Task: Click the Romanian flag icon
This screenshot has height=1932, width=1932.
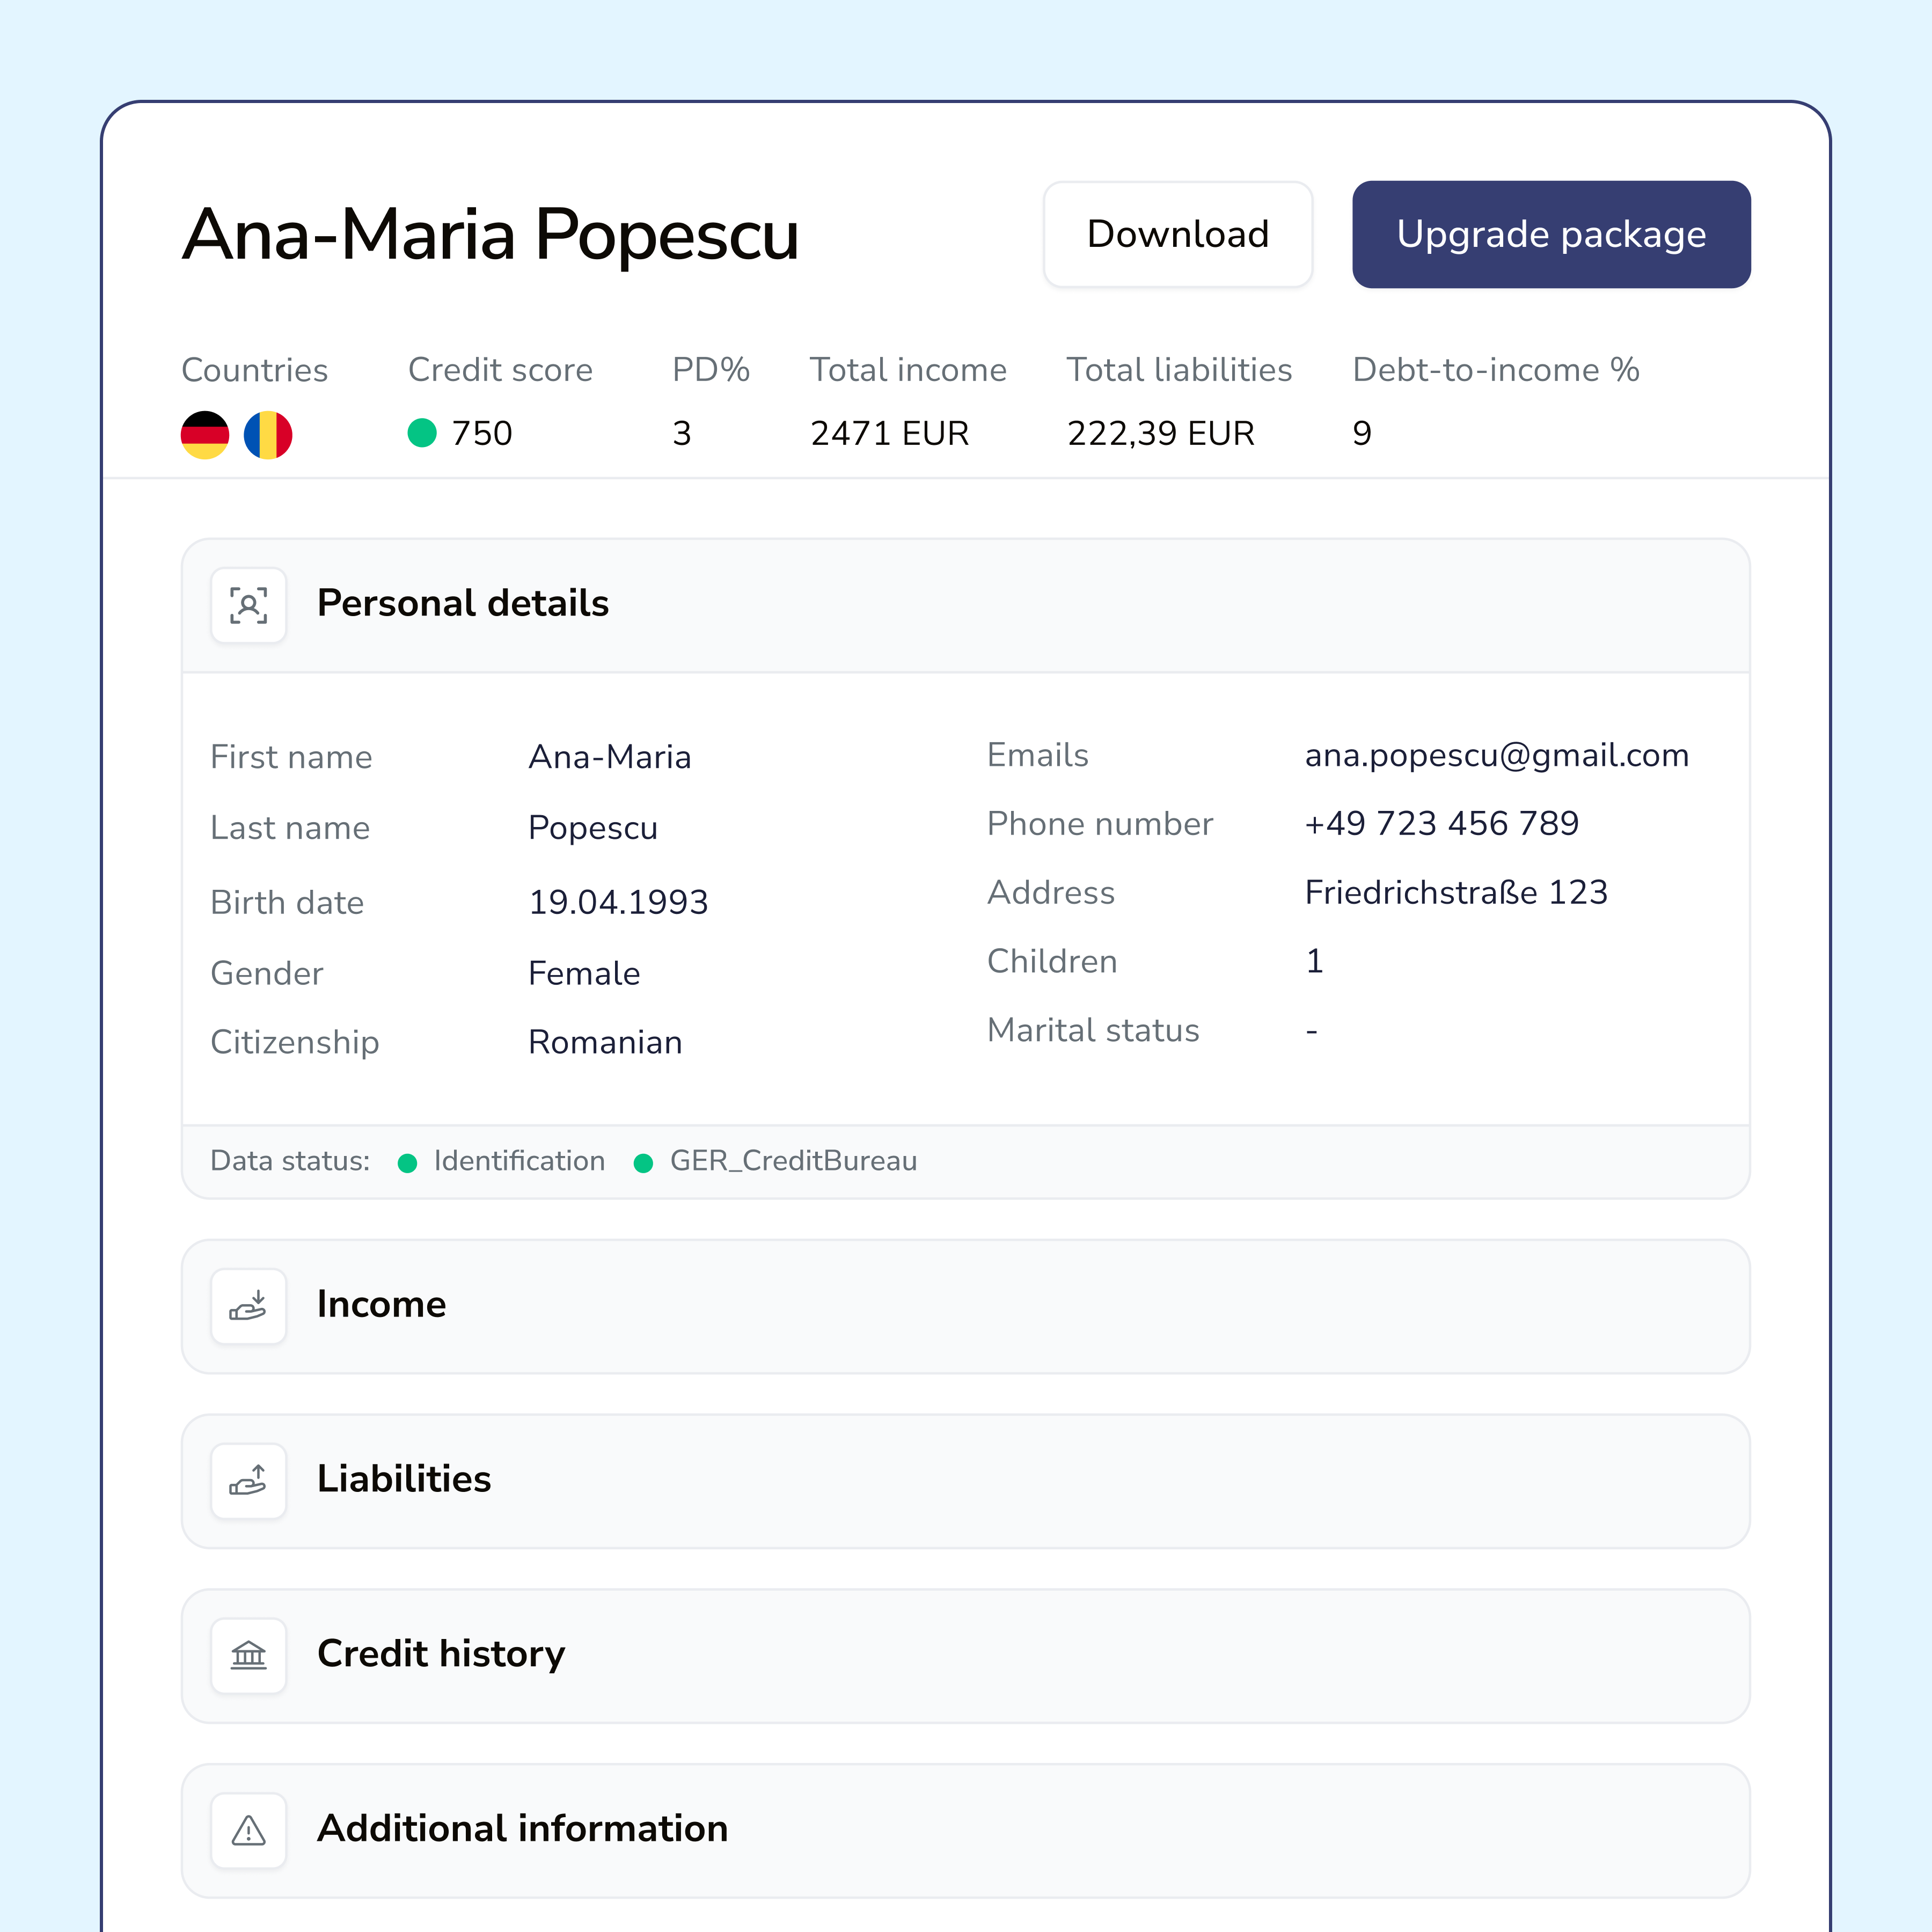Action: [x=268, y=435]
